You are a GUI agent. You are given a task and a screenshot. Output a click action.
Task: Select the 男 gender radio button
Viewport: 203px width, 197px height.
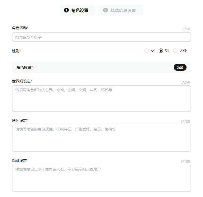click(x=161, y=51)
